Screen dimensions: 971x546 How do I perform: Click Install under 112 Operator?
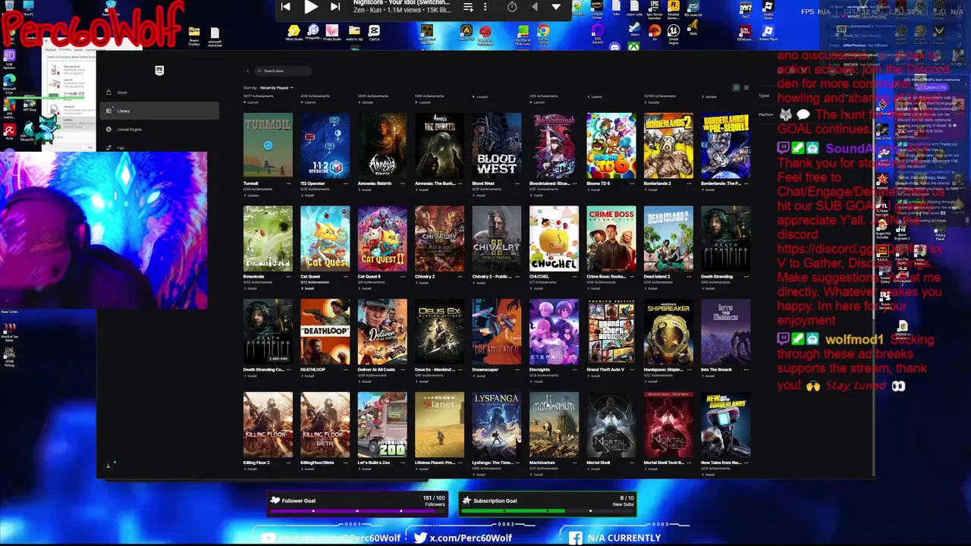coord(308,195)
